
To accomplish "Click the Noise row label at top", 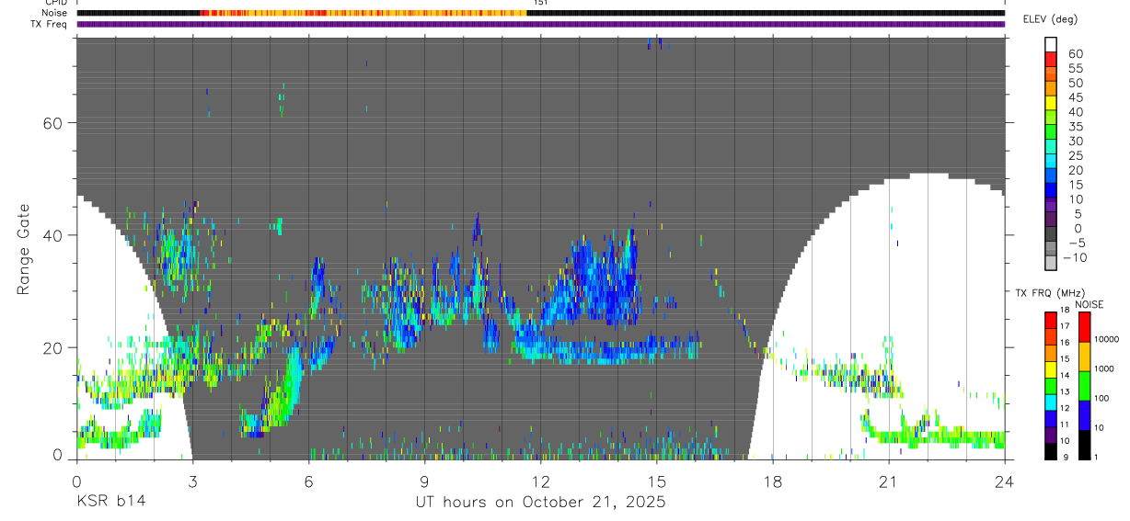I will [54, 13].
